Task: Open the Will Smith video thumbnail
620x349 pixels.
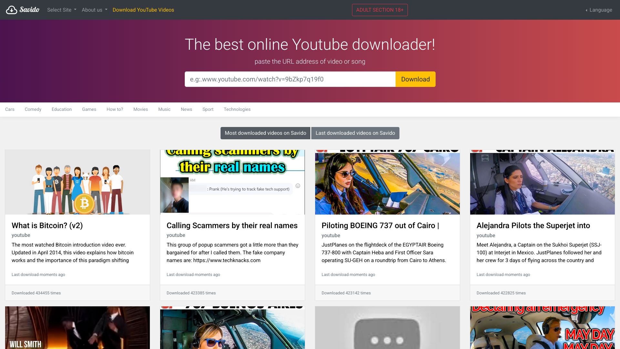Action: coord(77,328)
